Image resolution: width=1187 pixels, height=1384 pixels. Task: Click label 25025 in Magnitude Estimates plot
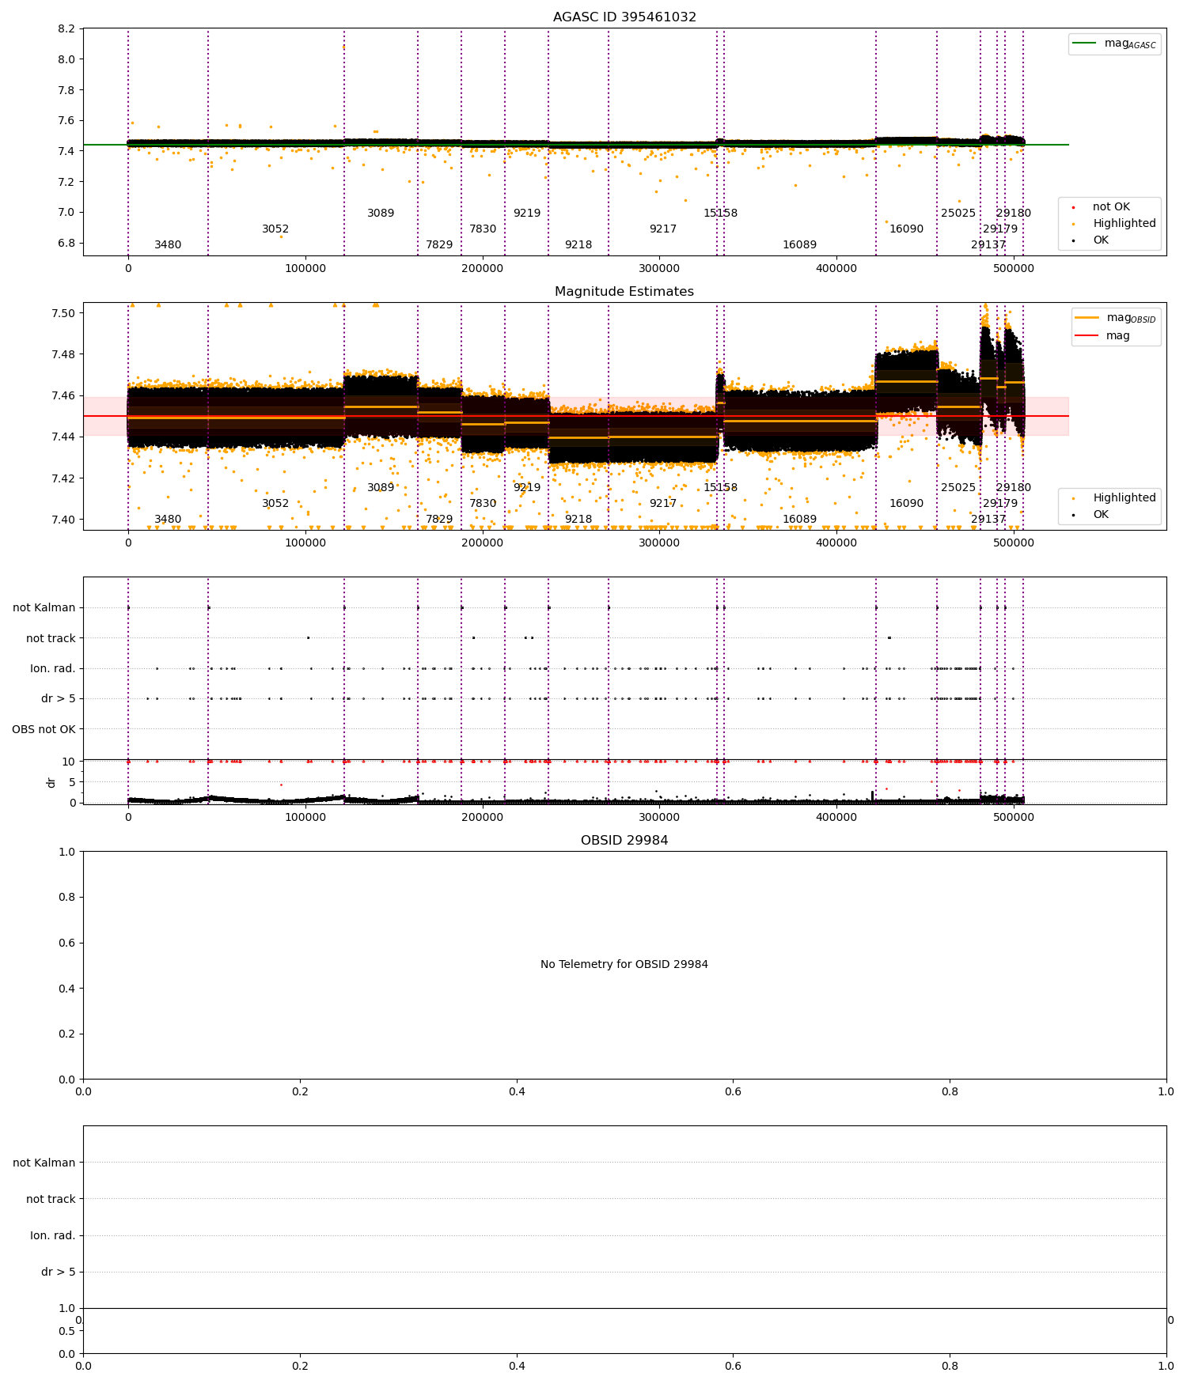tap(958, 488)
